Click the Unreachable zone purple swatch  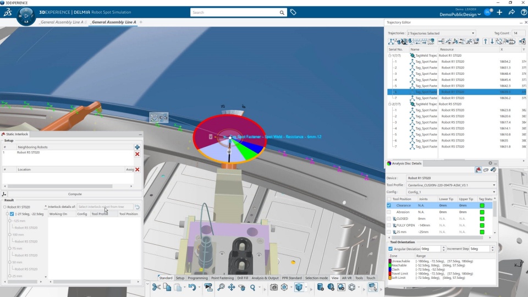[x=390, y=261]
